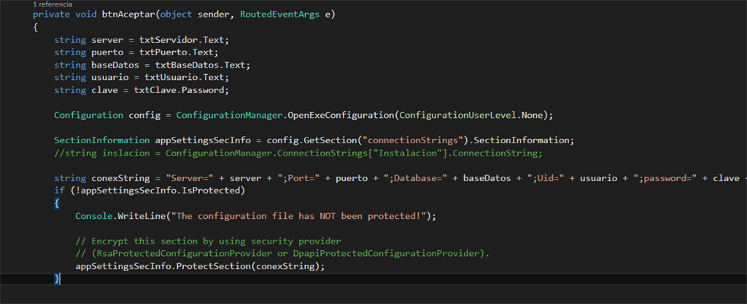Screen dimensions: 747x304
Task: Click the highlighted closing brace of the if block
Action: (x=57, y=279)
